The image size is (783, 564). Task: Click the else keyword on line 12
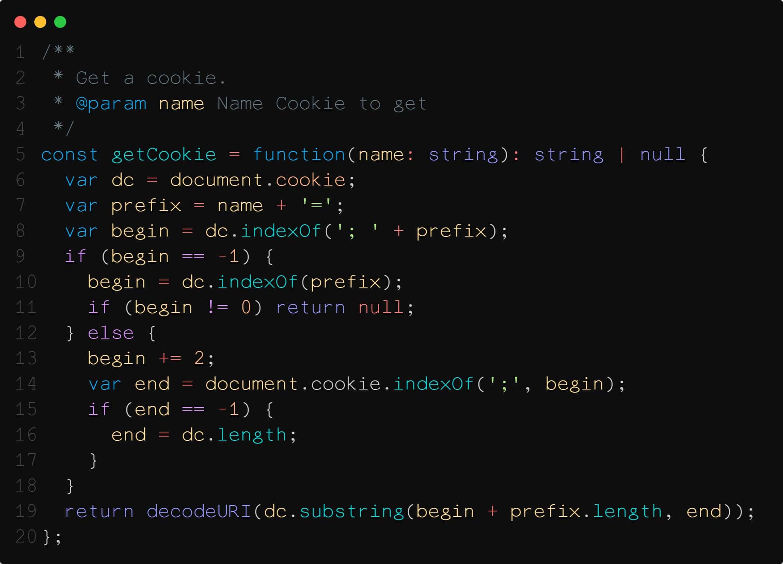(111, 333)
